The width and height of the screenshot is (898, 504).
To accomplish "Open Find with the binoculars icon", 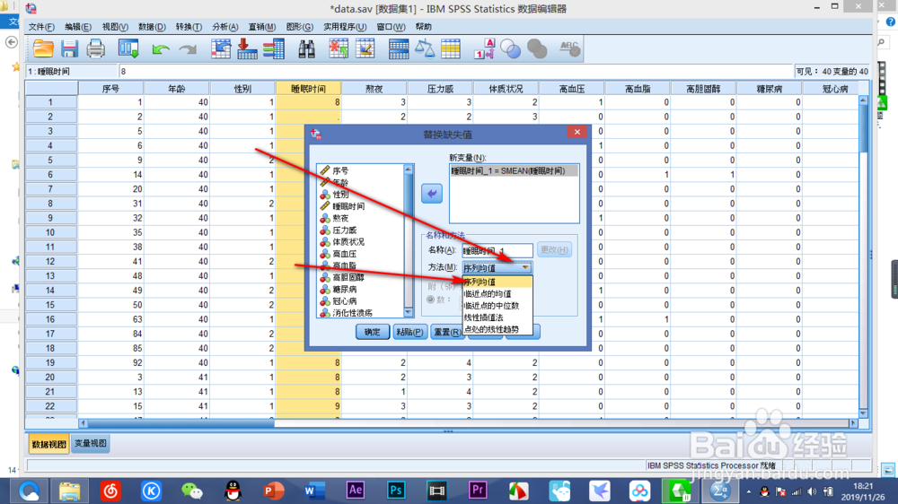I will click(306, 49).
